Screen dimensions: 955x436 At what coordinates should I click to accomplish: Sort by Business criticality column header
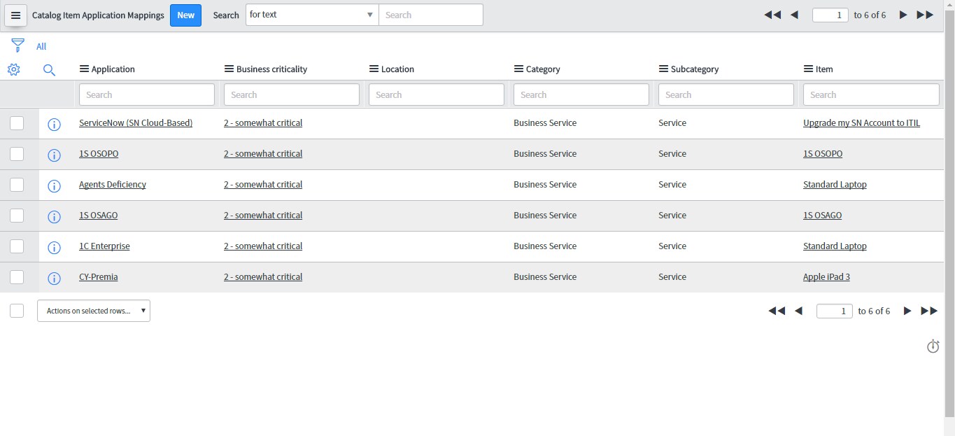click(271, 69)
